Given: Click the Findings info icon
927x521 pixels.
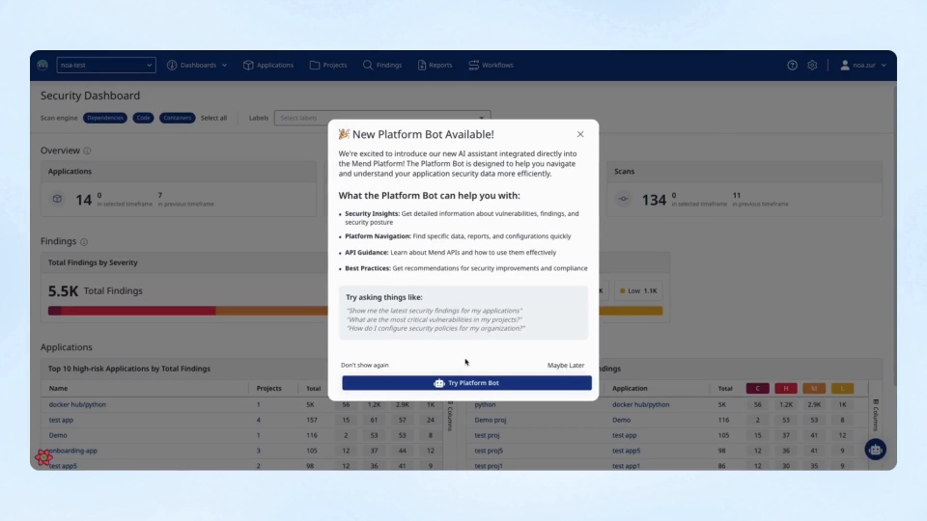Looking at the screenshot, I should [x=84, y=241].
